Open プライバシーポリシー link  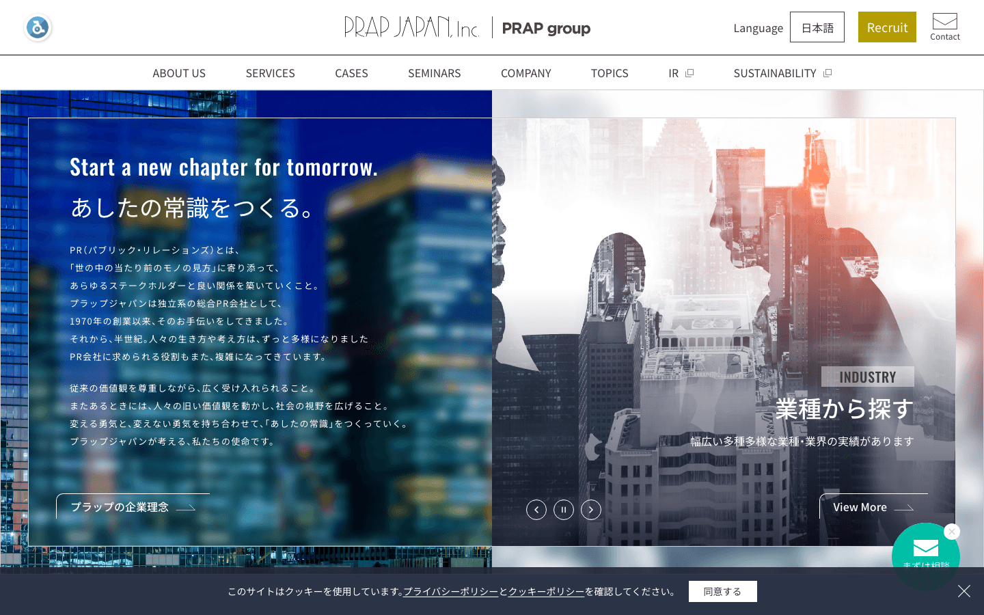[451, 592]
